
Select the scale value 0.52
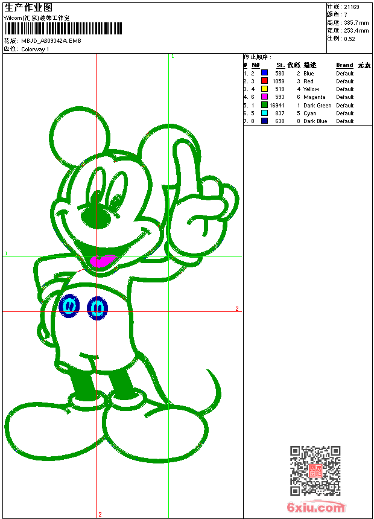pos(349,39)
